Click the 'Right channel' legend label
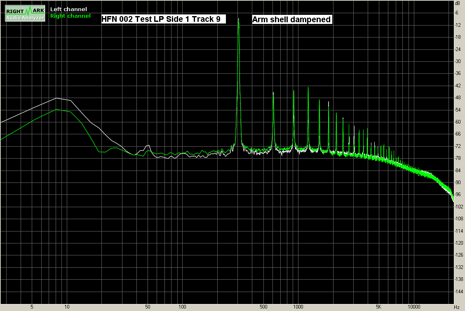 70,16
